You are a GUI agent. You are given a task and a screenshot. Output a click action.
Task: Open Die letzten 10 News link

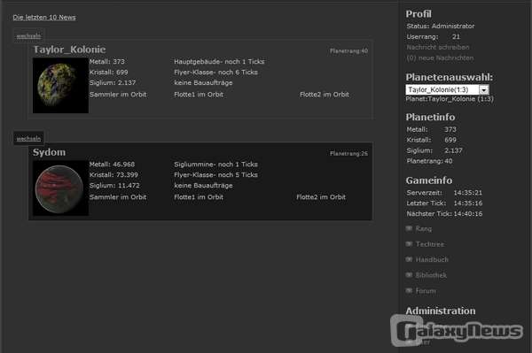44,18
